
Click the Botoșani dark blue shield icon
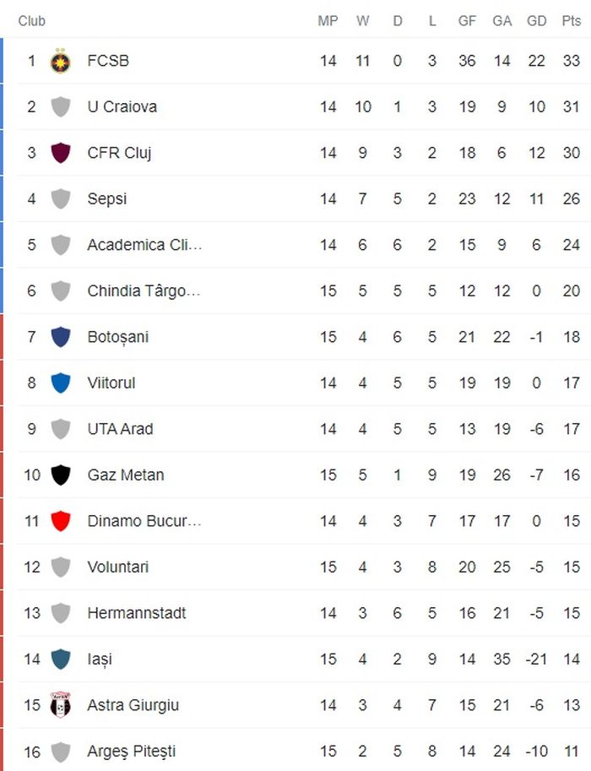coord(60,337)
